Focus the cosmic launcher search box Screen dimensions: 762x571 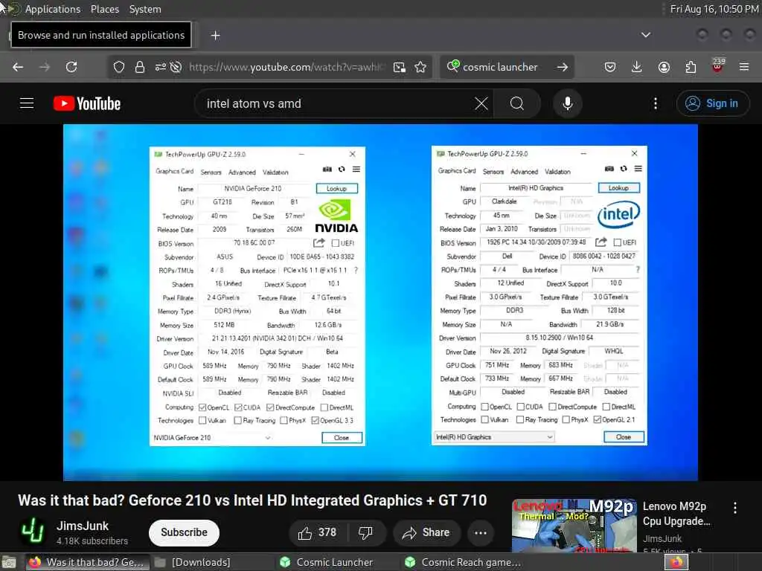[x=501, y=67]
